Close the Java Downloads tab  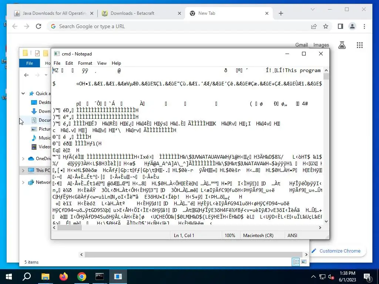[92, 13]
